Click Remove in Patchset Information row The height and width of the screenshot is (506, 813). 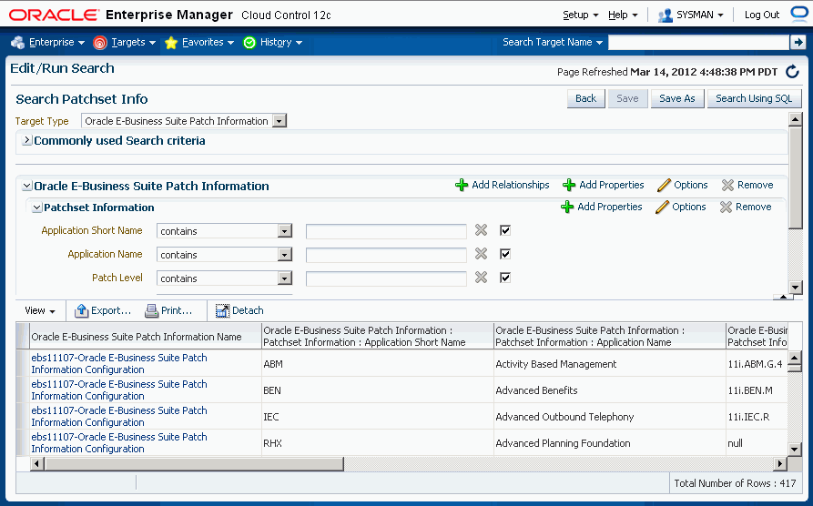746,207
